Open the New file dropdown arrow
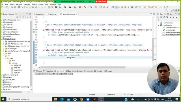 coord(5,7)
